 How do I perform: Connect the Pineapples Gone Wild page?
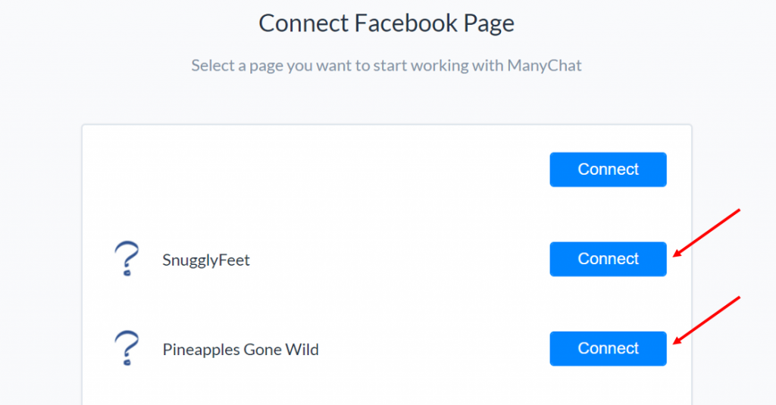coord(608,348)
